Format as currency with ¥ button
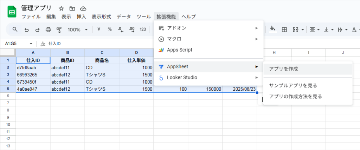This screenshot has height=150, width=360. [99, 30]
